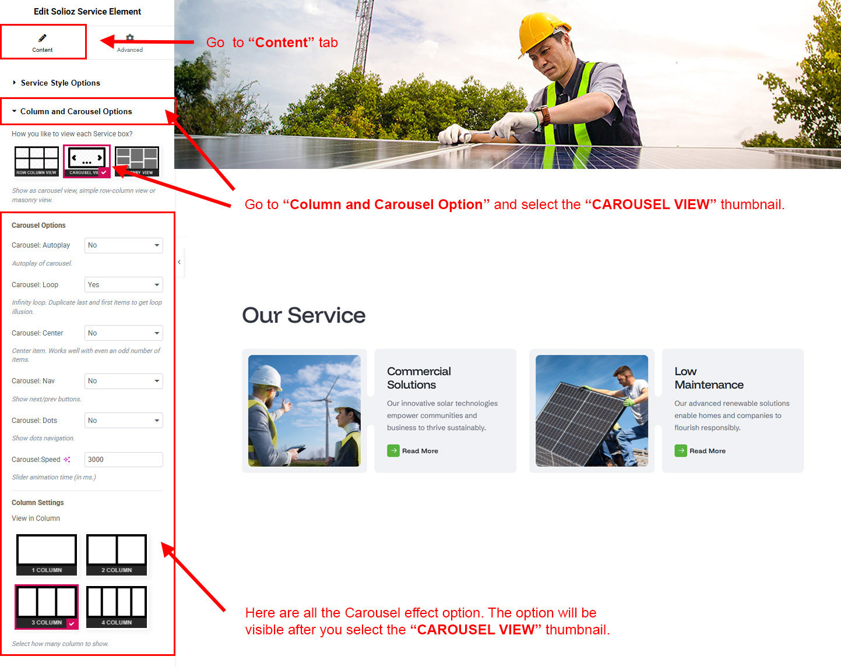Choose the 1 Column layout option
Screen dimensions: 841x667
(x=47, y=555)
